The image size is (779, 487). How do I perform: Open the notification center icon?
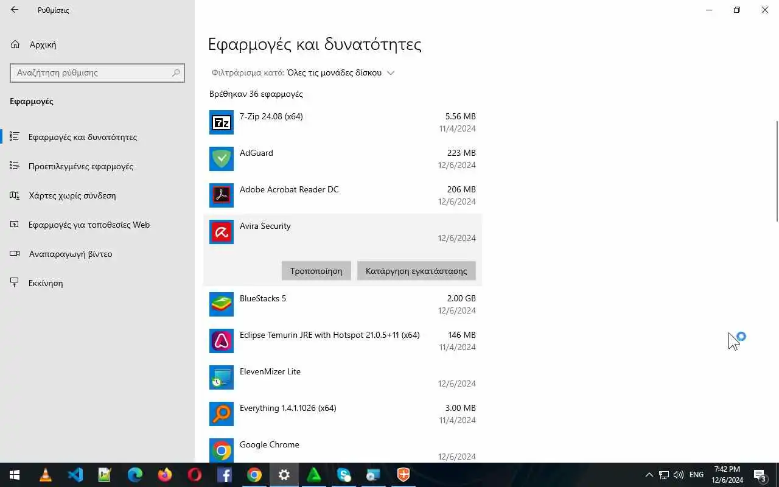[760, 475]
